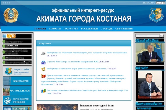Open the ФОТОГАЛЕРЕЯ banner

[17, 91]
